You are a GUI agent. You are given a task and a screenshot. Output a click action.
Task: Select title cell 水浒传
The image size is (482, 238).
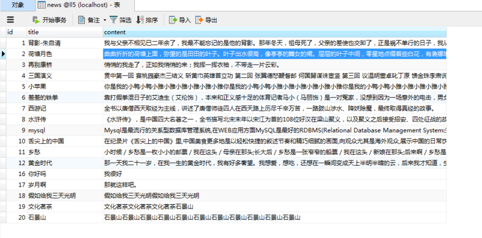[65, 119]
